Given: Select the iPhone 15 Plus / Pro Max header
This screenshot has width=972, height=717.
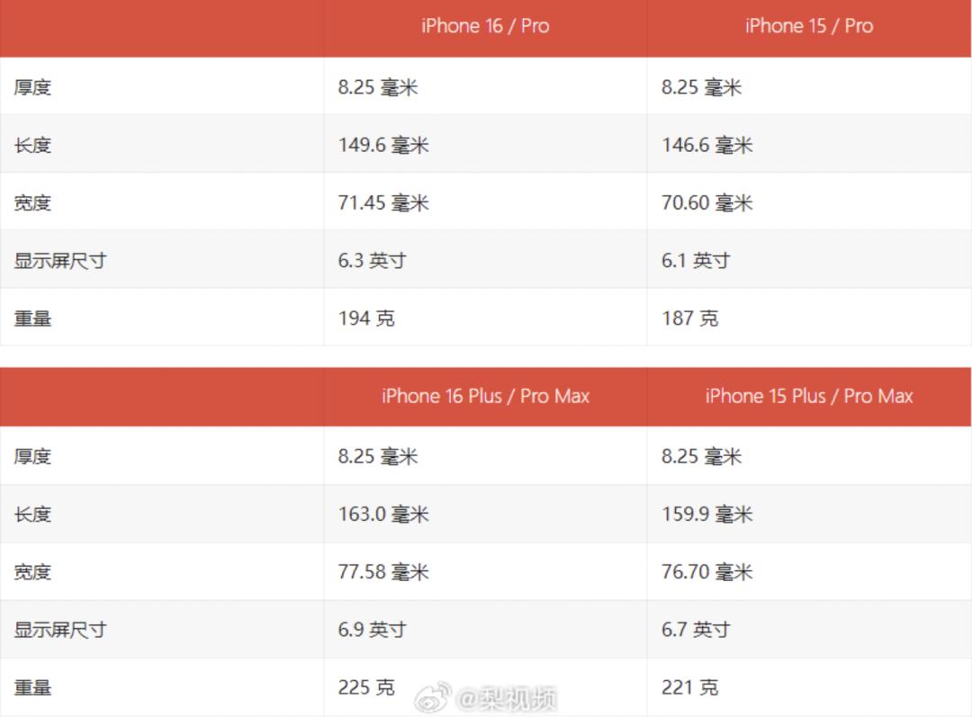Looking at the screenshot, I should 809,396.
